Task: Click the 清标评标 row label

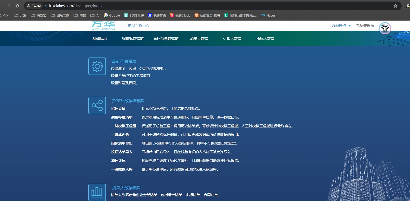Action: pos(118,161)
